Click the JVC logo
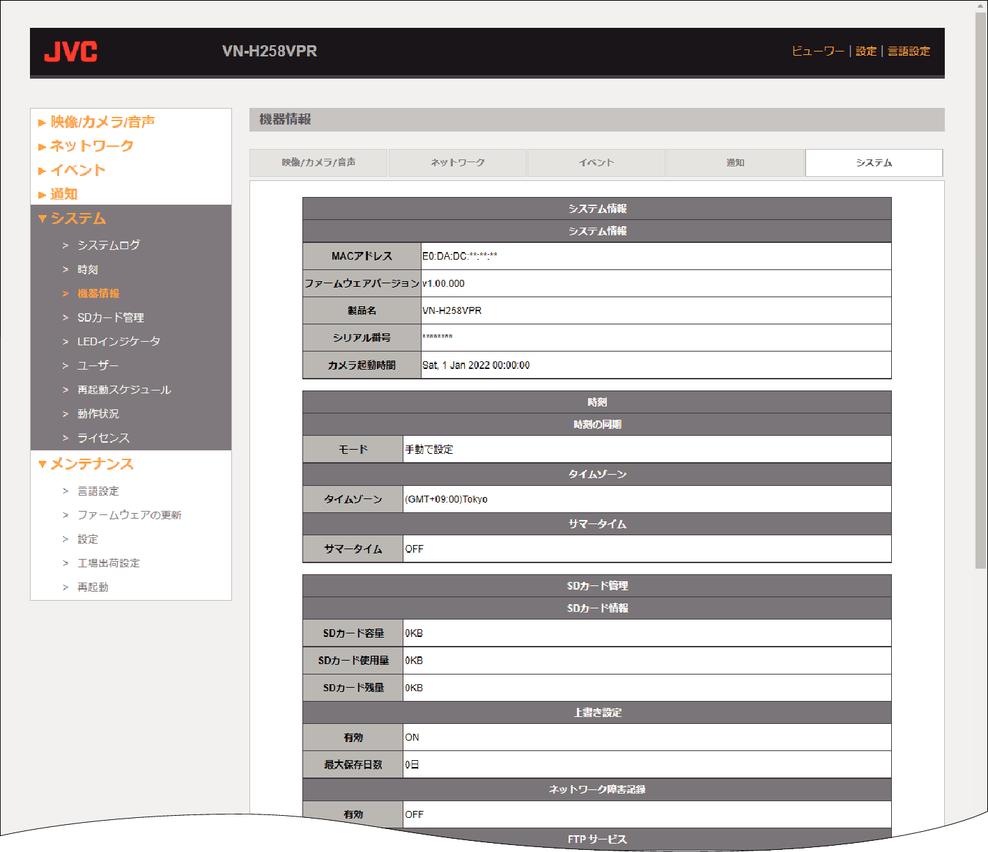 pyautogui.click(x=70, y=52)
